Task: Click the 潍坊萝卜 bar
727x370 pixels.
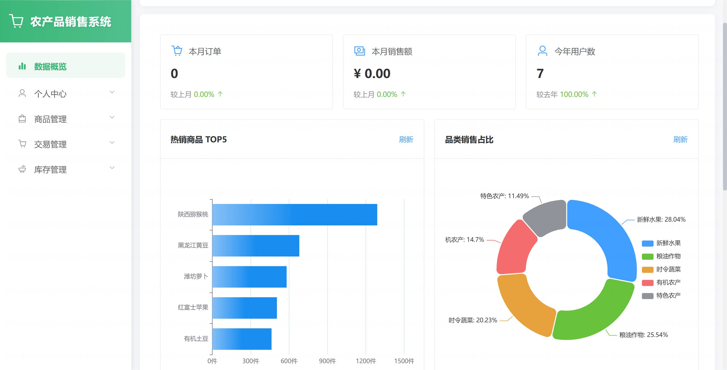Action: tap(249, 277)
